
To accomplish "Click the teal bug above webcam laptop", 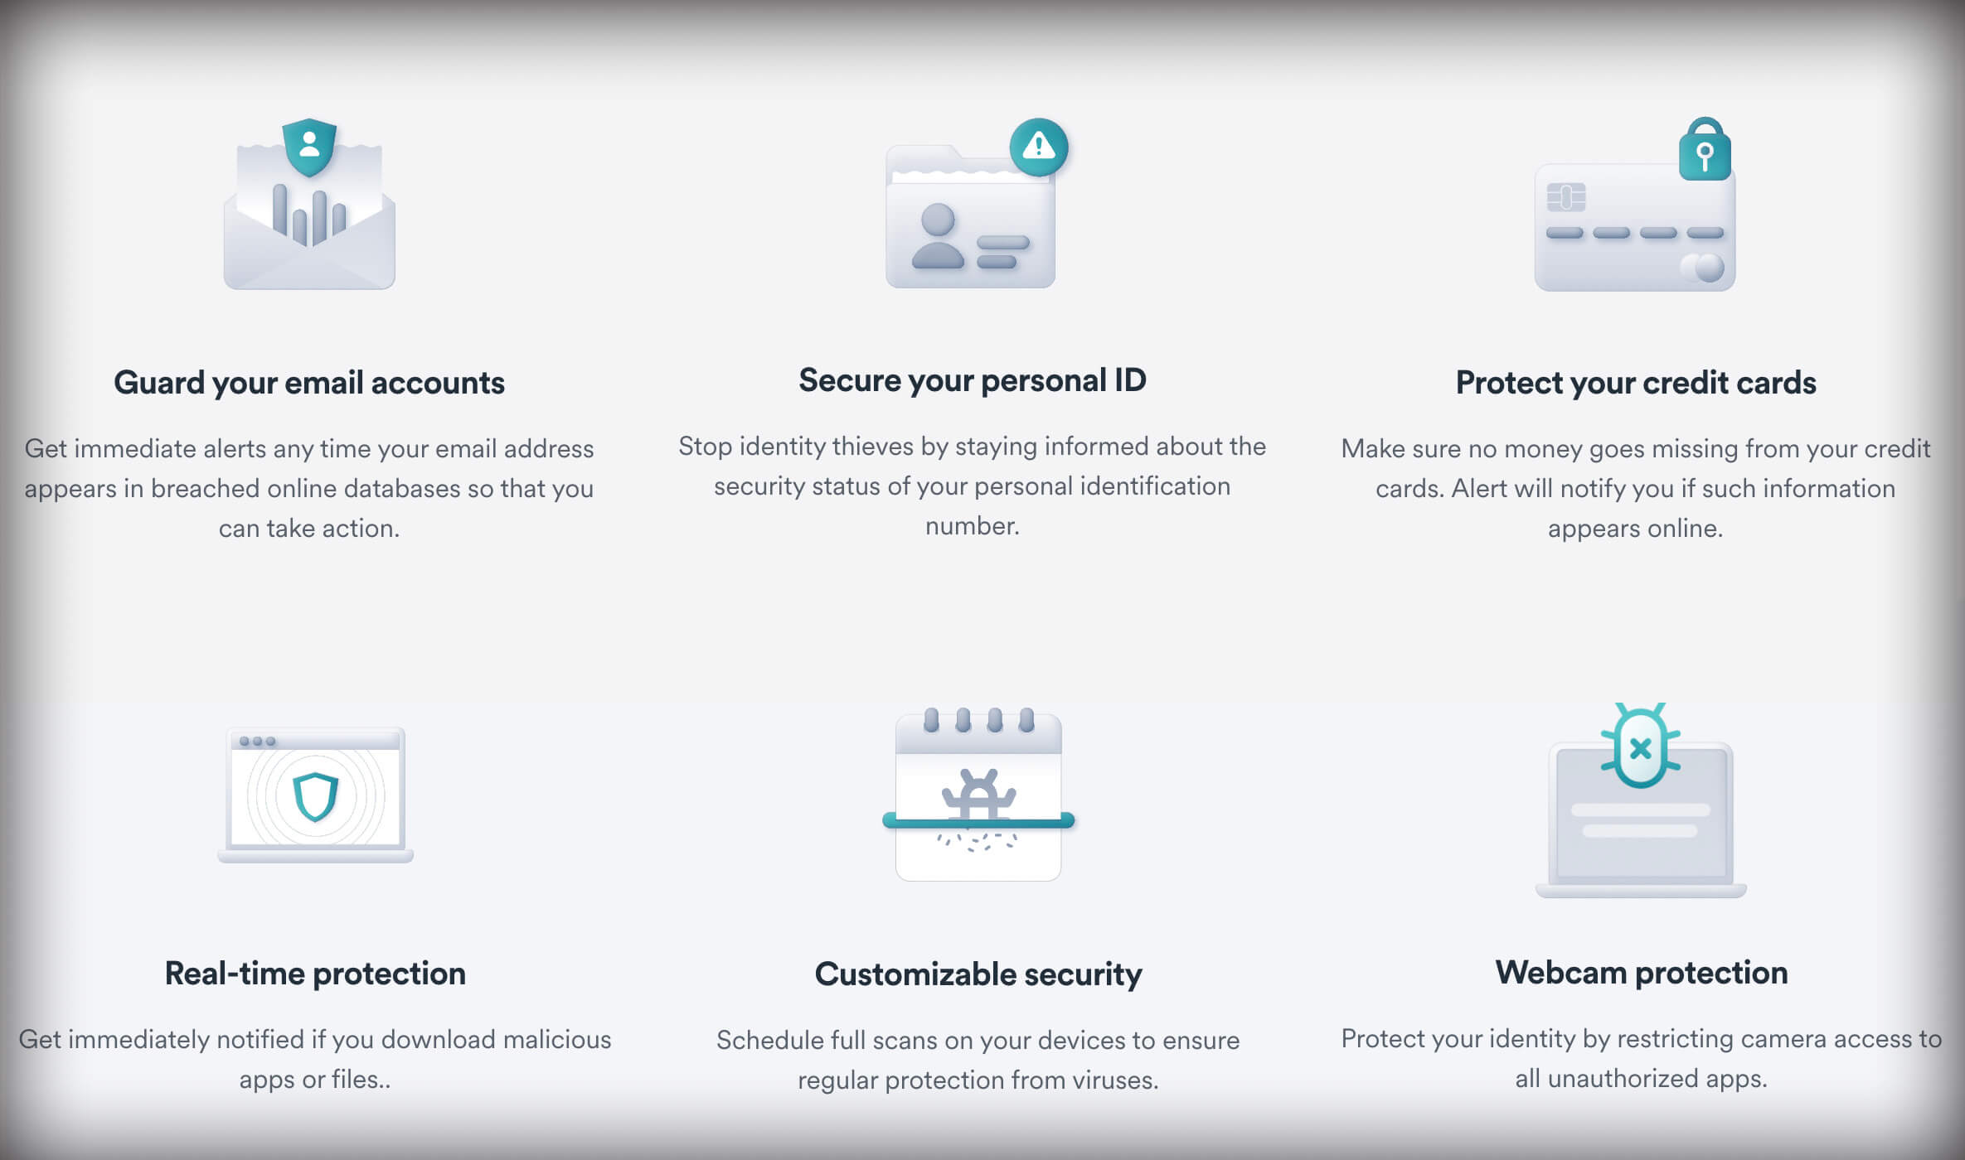I will [x=1641, y=746].
